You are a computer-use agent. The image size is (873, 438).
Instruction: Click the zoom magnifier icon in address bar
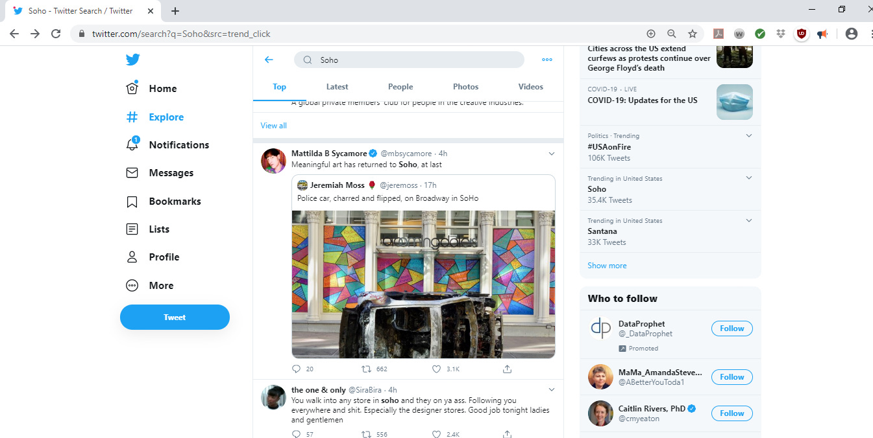click(x=672, y=34)
